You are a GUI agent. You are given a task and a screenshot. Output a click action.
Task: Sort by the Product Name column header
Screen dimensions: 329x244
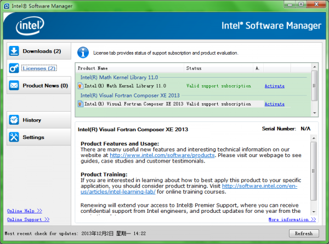click(130, 68)
